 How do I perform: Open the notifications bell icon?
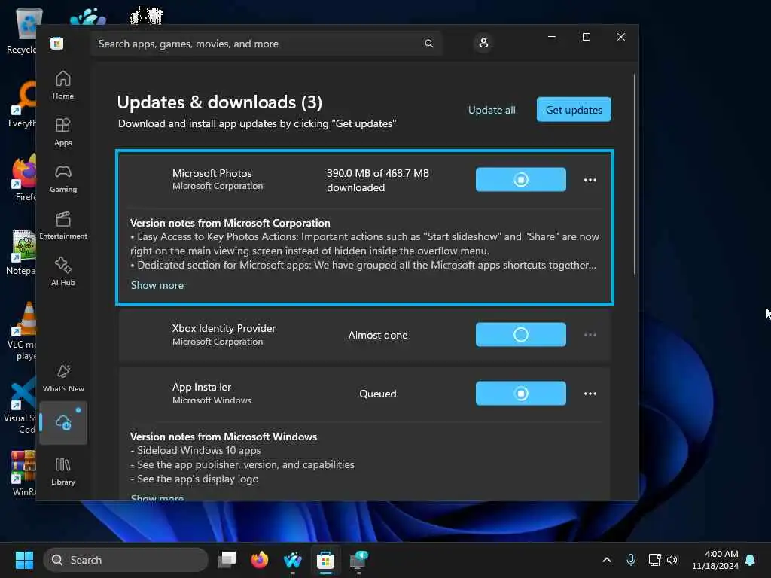point(750,560)
